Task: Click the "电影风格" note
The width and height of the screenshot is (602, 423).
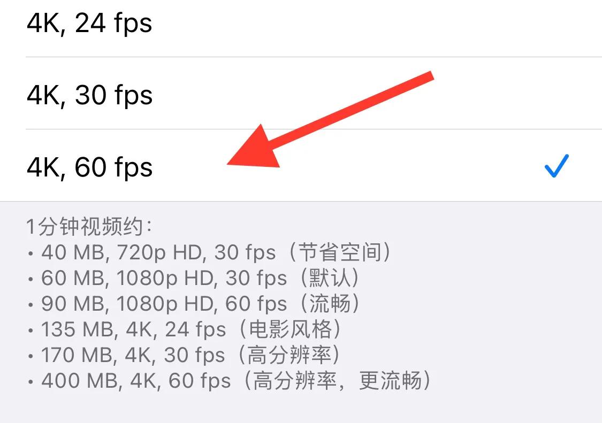Action: pyautogui.click(x=292, y=329)
